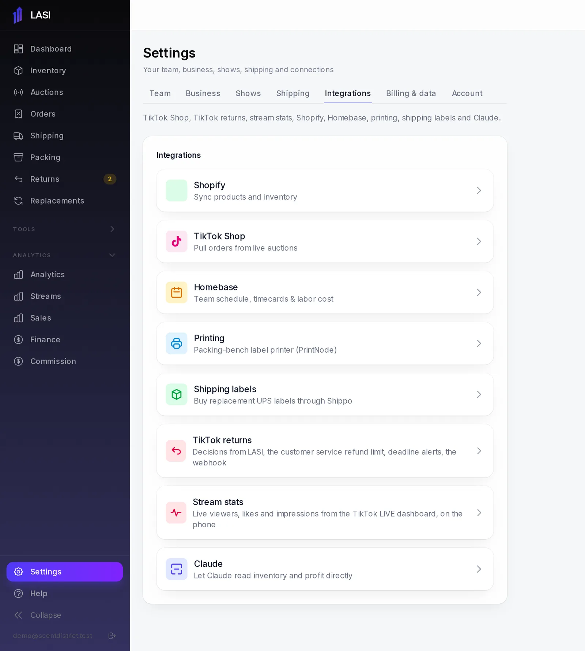
Task: Click the Stream stats pulse icon
Action: [176, 513]
